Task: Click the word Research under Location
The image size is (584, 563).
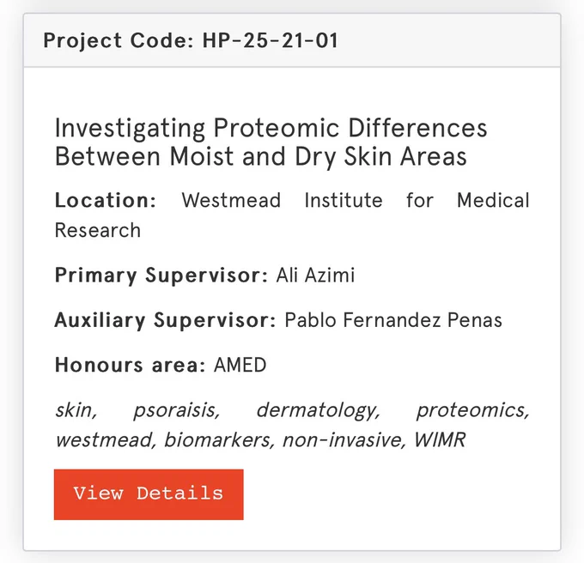Action: click(x=98, y=230)
